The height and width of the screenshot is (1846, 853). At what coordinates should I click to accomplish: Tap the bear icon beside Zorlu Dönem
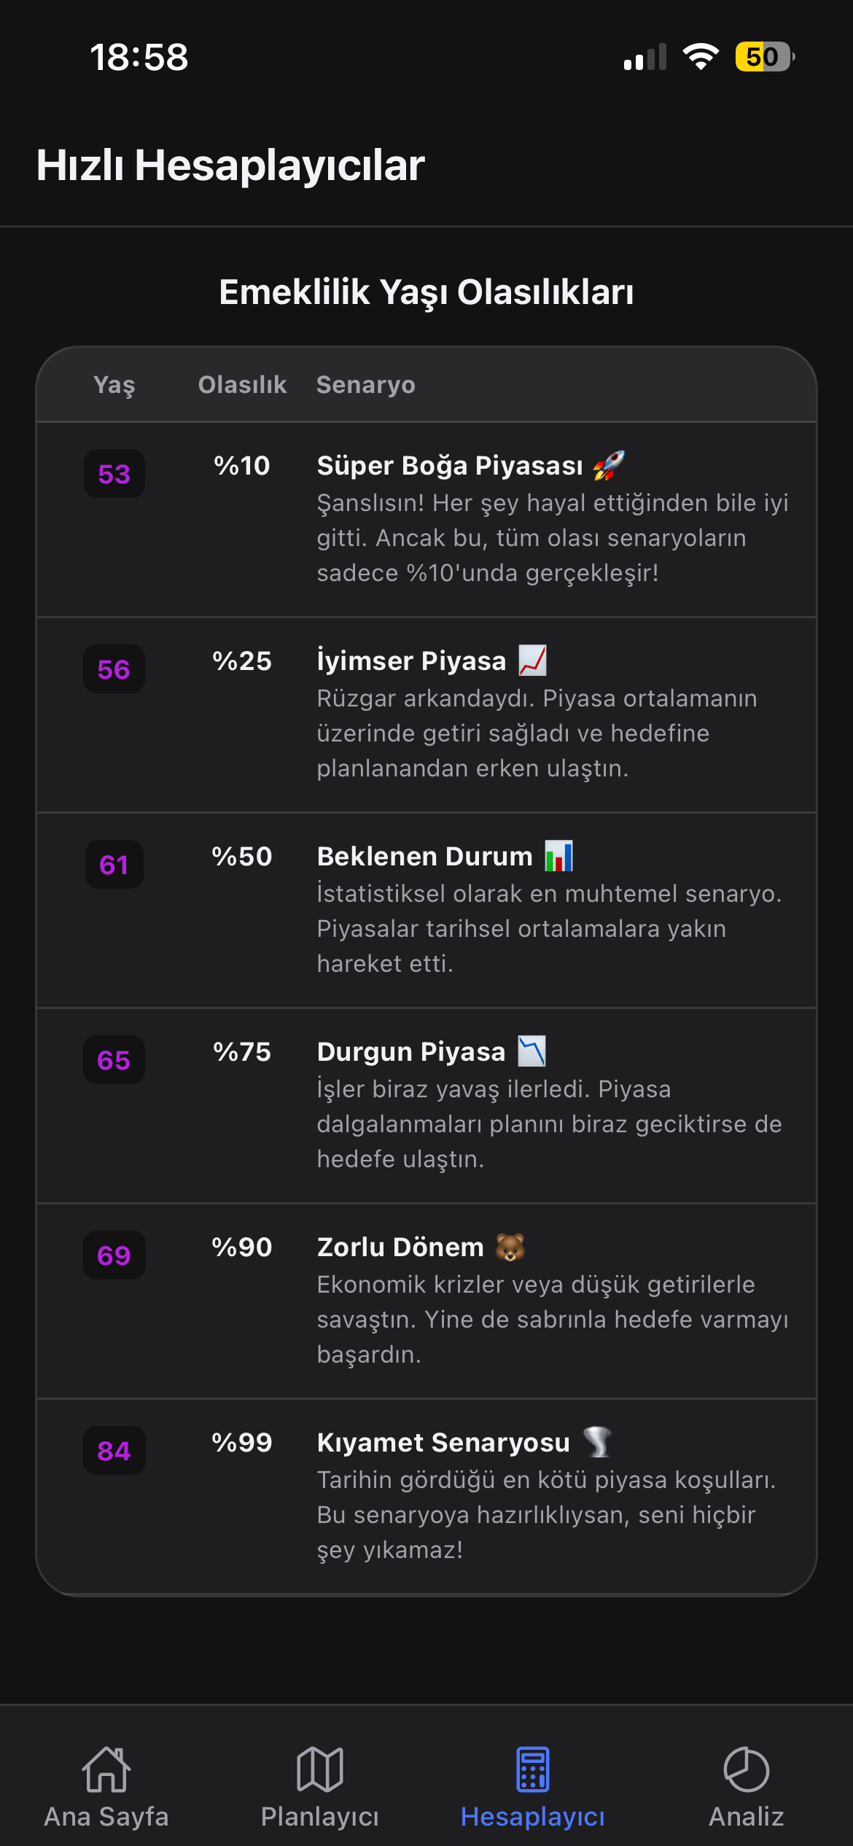click(x=510, y=1247)
